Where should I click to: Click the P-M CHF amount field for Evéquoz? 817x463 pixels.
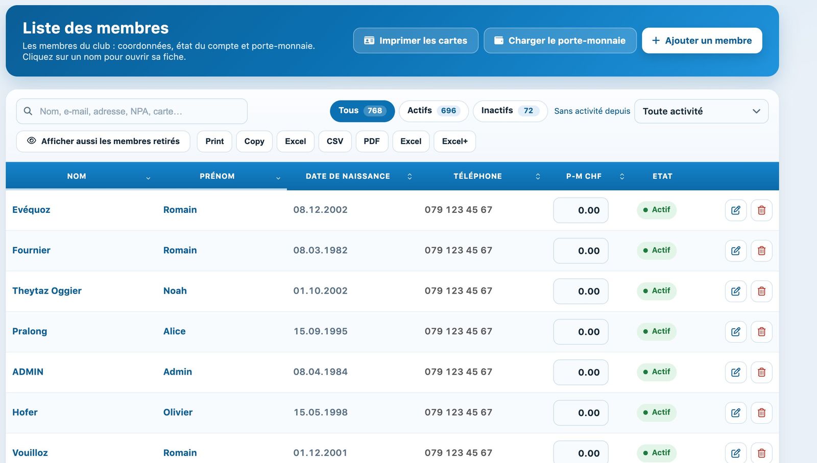click(x=581, y=210)
